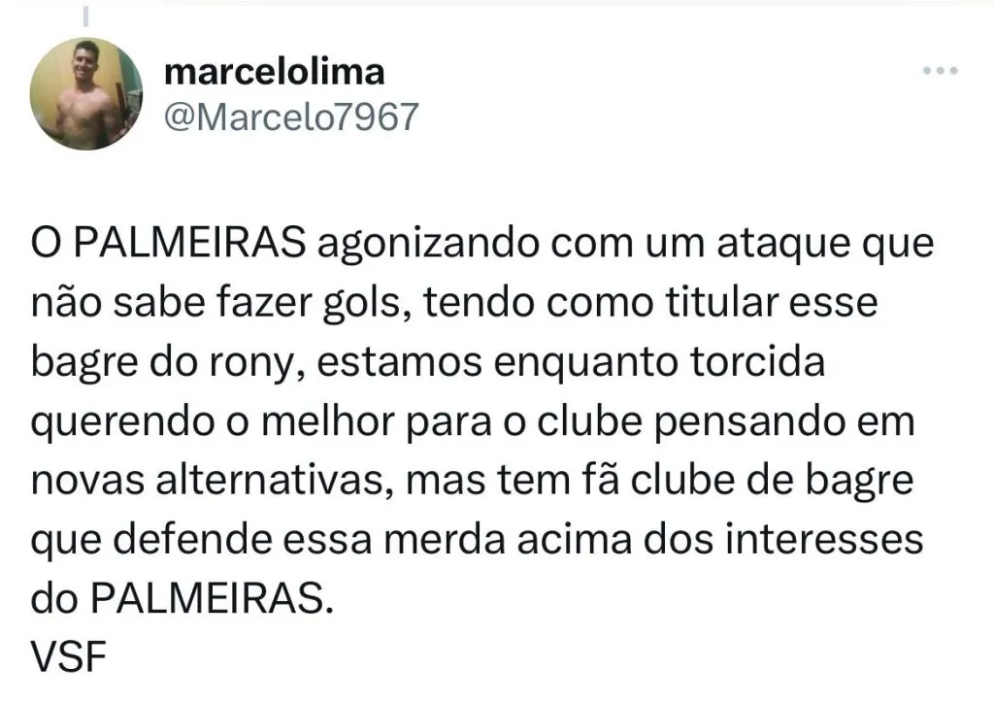Click the word "ataque" in the first line
994x703 pixels.
coord(768,245)
